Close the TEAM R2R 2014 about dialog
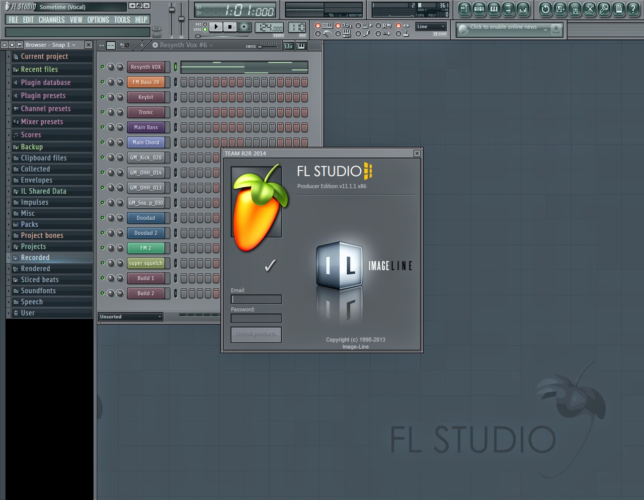 point(417,153)
